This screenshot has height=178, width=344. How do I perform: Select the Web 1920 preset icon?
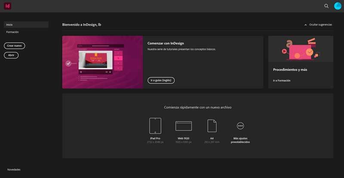pyautogui.click(x=184, y=126)
